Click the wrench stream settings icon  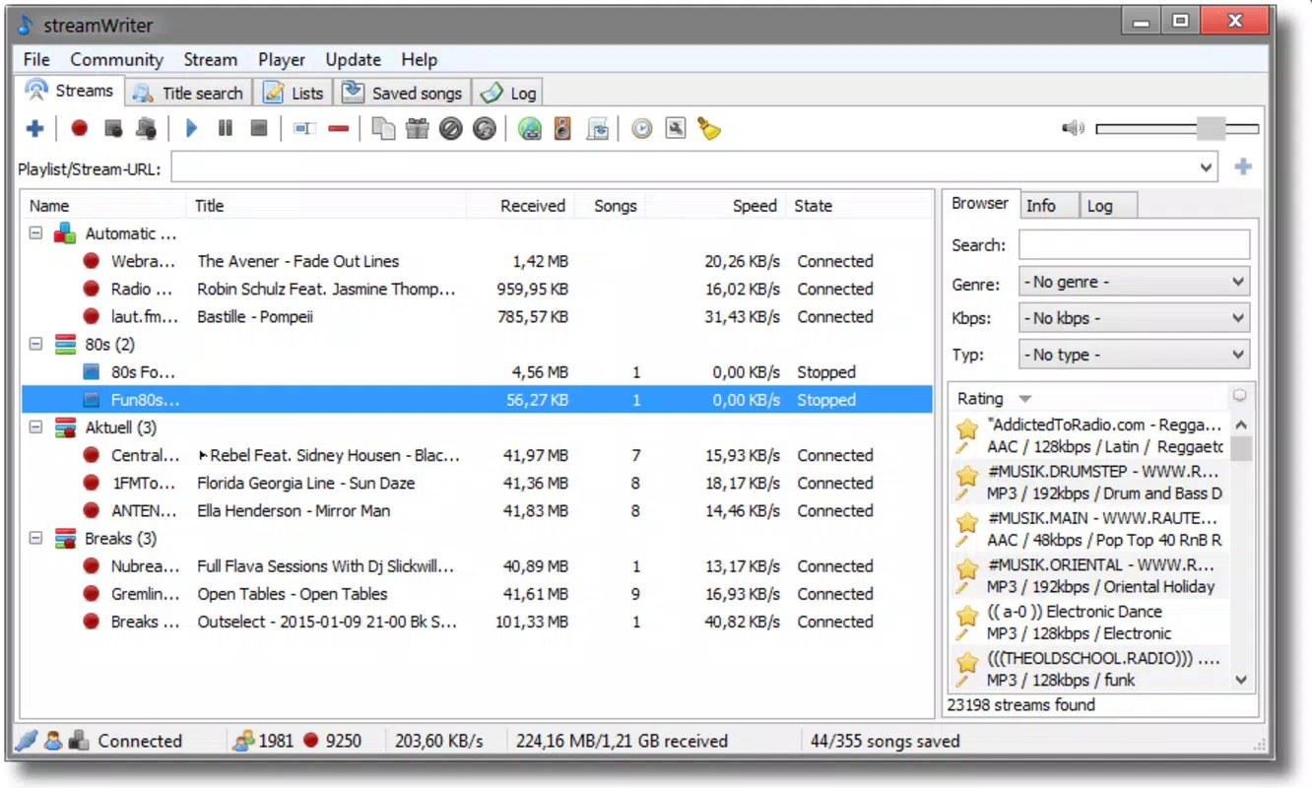pyautogui.click(x=676, y=128)
